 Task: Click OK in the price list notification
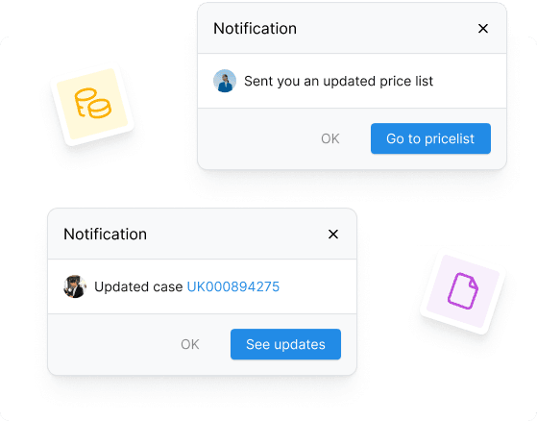pos(330,138)
